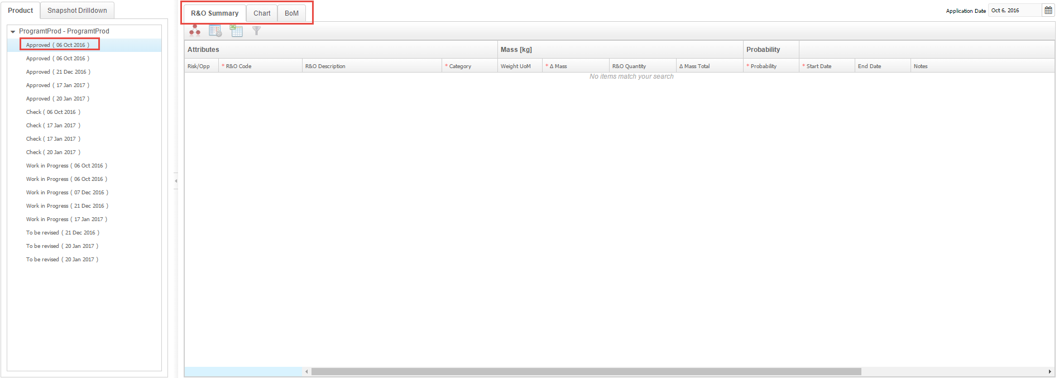This screenshot has width=1059, height=378.
Task: Click the Application Date input field
Action: point(1015,11)
